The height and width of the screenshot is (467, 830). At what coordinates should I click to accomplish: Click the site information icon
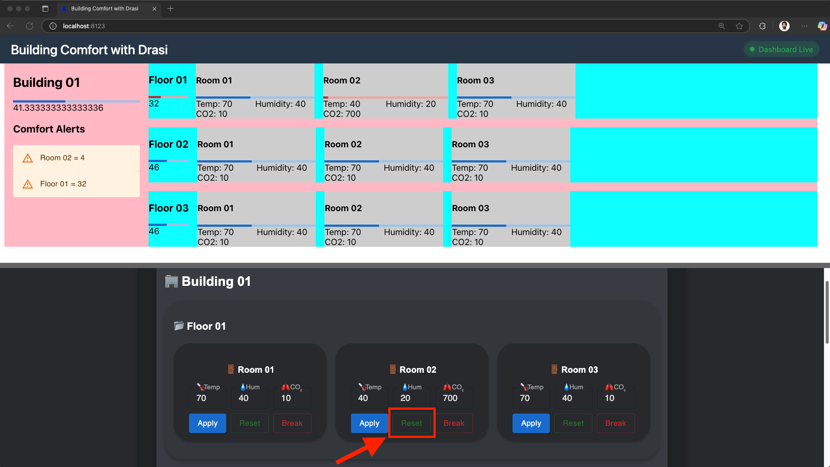(x=53, y=26)
